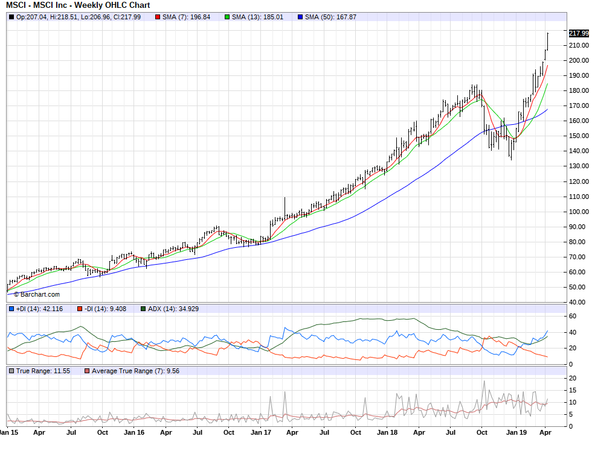Click the 150.00 price axis label
592x451 pixels.
(x=579, y=136)
